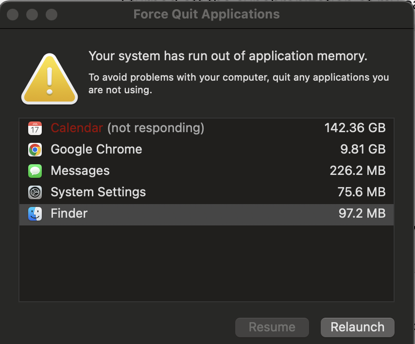Click Calendar's 142.36 GB memory value
The height and width of the screenshot is (344, 415).
(x=355, y=128)
